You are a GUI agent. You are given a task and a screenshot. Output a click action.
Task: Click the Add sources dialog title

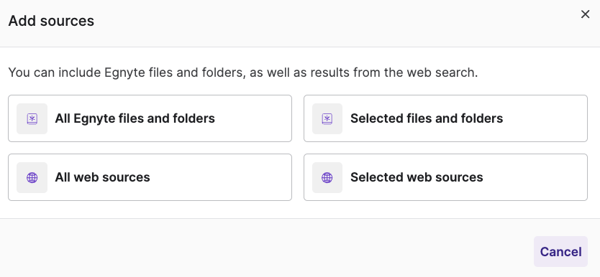click(51, 21)
